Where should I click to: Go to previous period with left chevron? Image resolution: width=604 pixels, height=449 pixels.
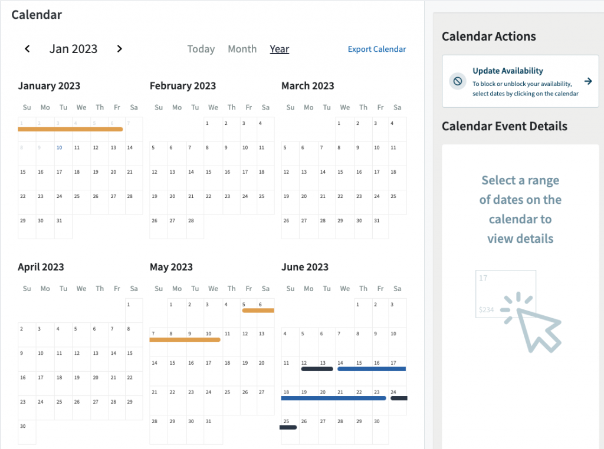[x=27, y=49]
